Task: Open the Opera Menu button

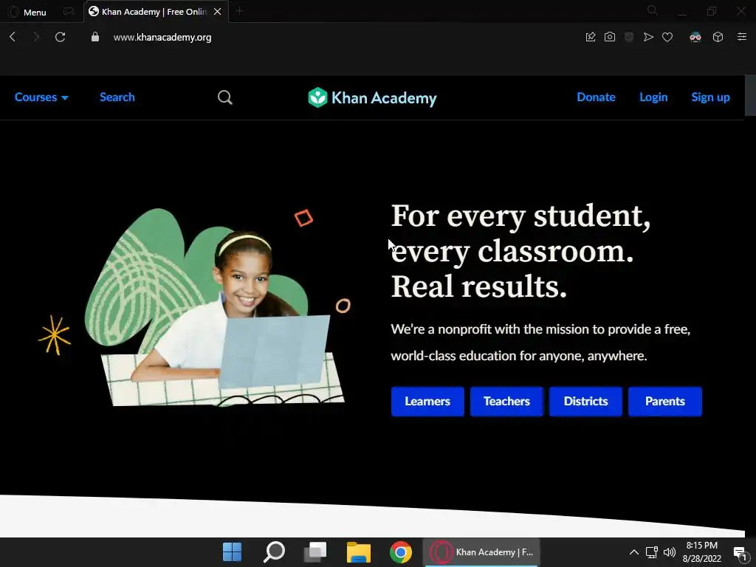Action: point(27,12)
